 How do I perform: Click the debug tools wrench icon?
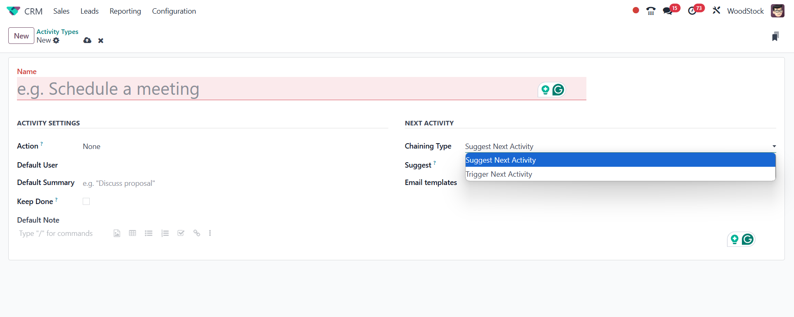716,11
